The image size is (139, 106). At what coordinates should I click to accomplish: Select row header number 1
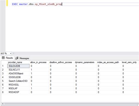click(4, 66)
